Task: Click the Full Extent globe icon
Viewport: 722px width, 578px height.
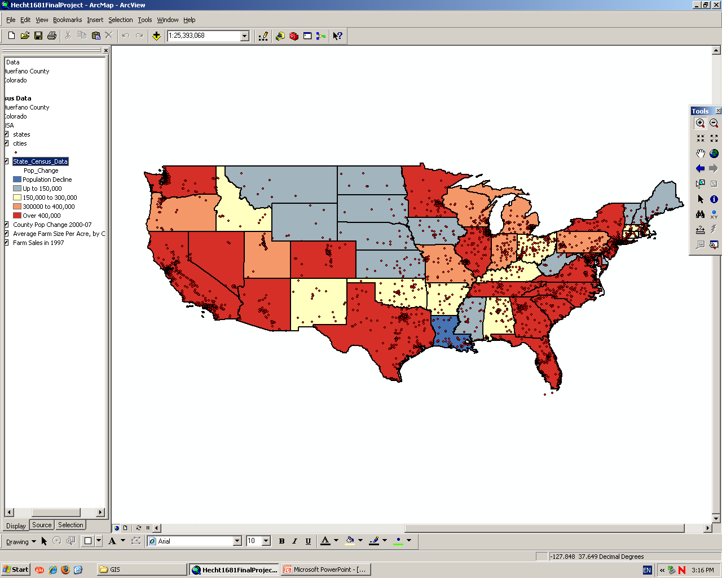Action: tap(714, 154)
